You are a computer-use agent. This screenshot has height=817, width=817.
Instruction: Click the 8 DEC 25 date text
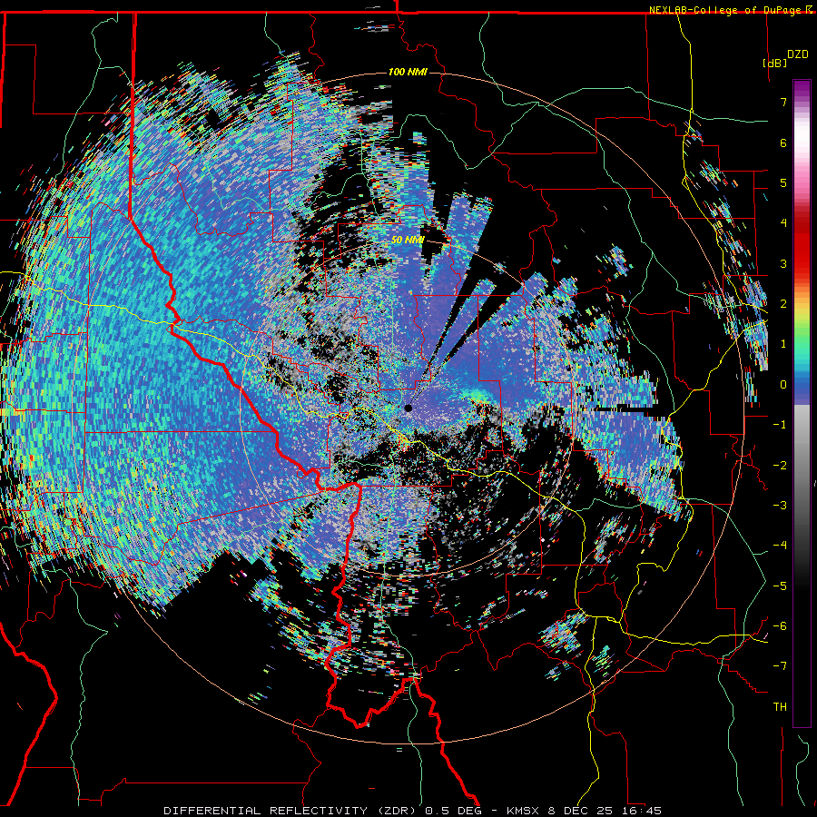(x=579, y=811)
